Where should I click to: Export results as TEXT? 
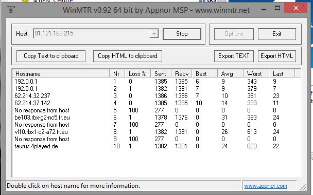pyautogui.click(x=234, y=56)
